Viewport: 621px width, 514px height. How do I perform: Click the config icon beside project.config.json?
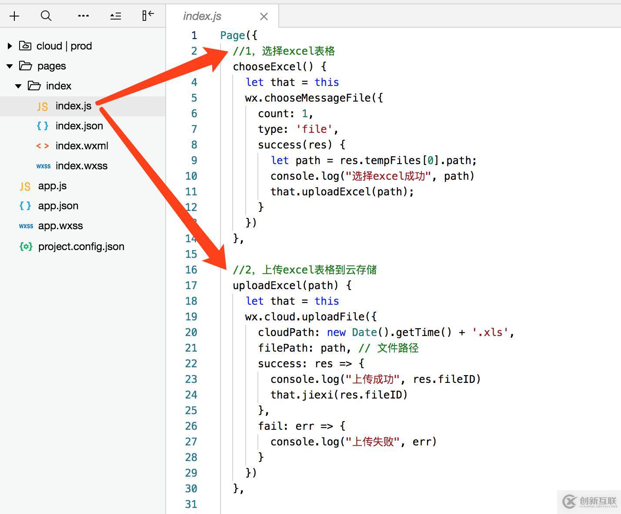tap(26, 247)
